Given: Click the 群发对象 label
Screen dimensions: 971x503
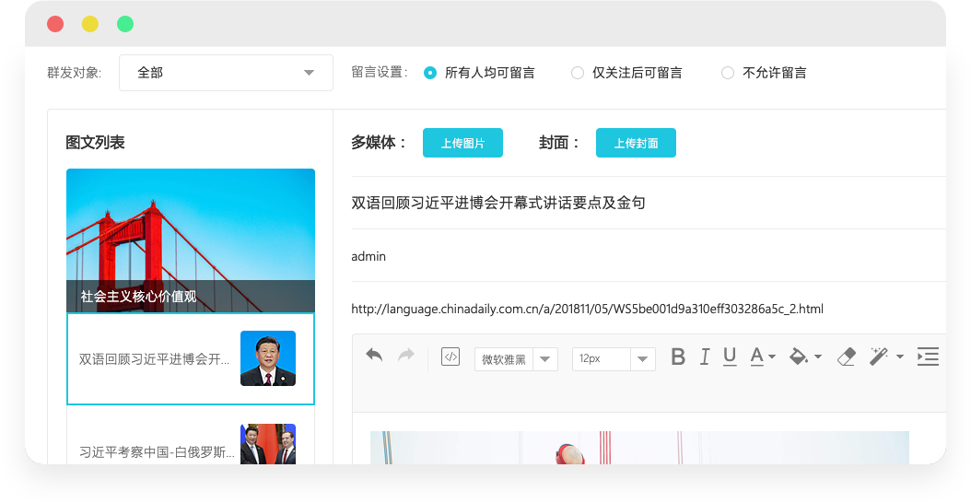Looking at the screenshot, I should 75,73.
